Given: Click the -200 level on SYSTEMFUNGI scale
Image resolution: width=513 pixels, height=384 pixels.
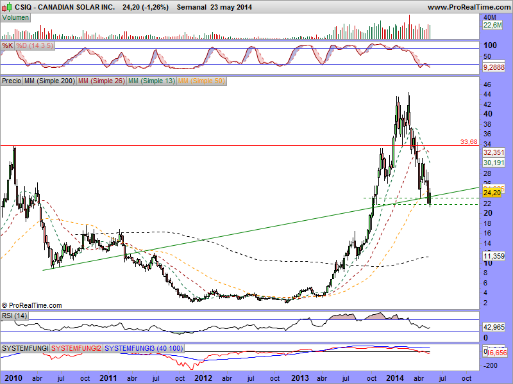Looking at the screenshot, I should click(491, 365).
